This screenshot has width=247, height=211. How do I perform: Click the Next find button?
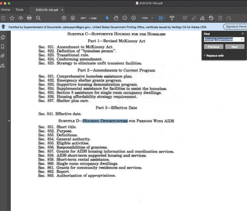(235, 47)
